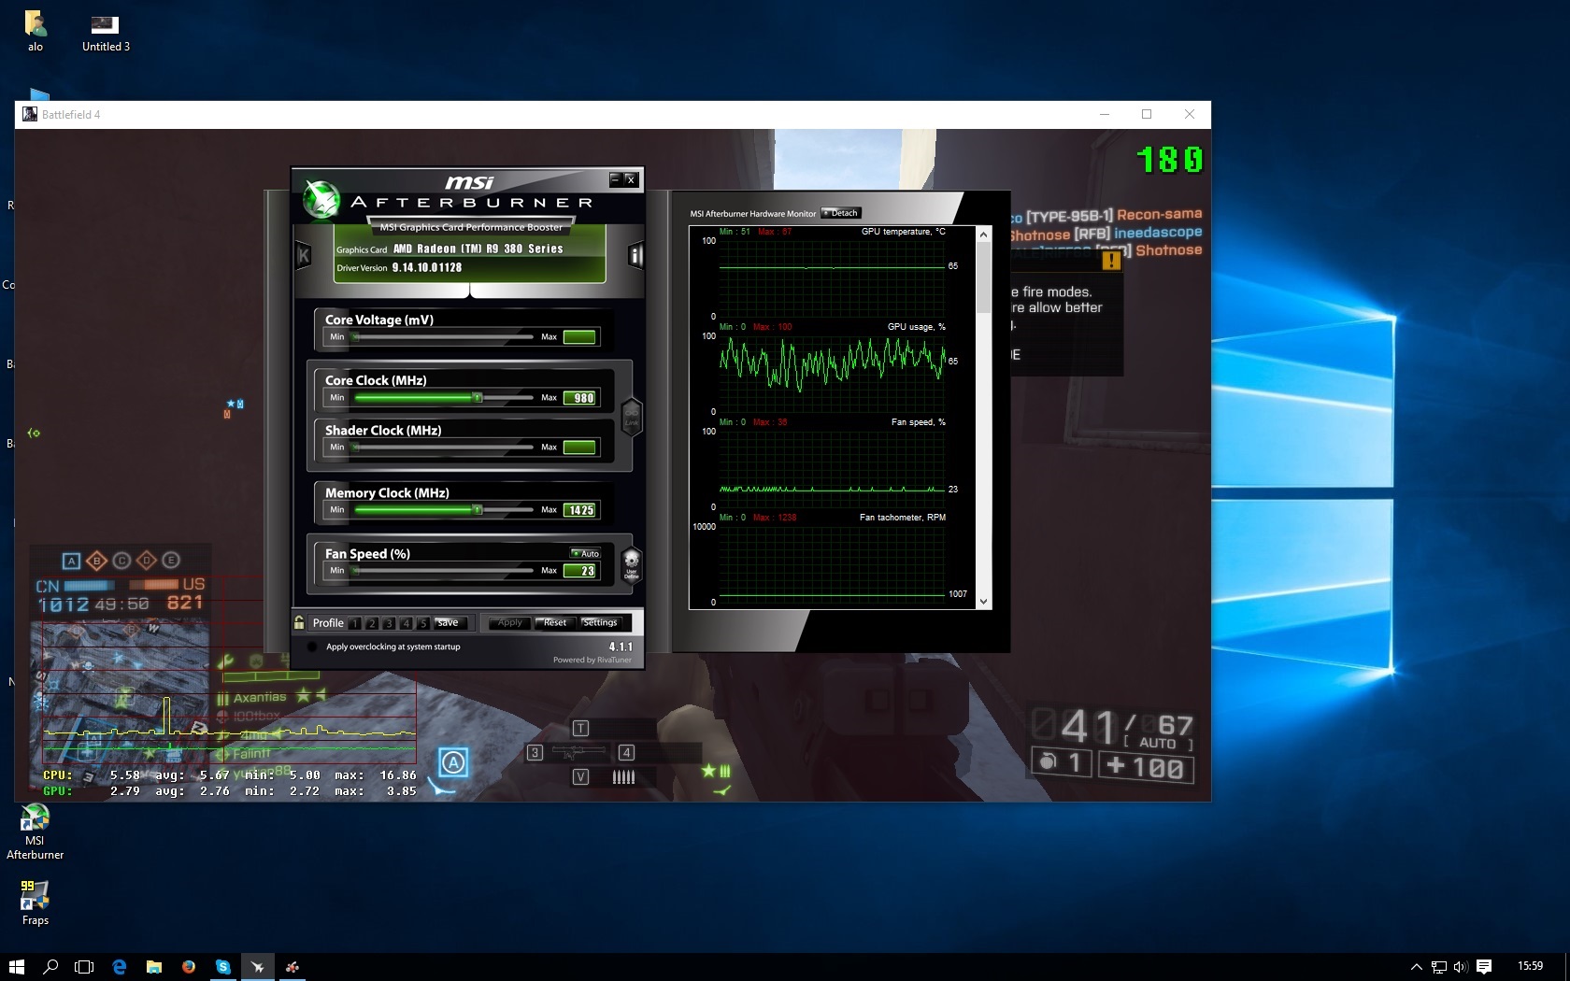The height and width of the screenshot is (981, 1570).
Task: Click the Fan Speed value field 23
Action: (579, 571)
